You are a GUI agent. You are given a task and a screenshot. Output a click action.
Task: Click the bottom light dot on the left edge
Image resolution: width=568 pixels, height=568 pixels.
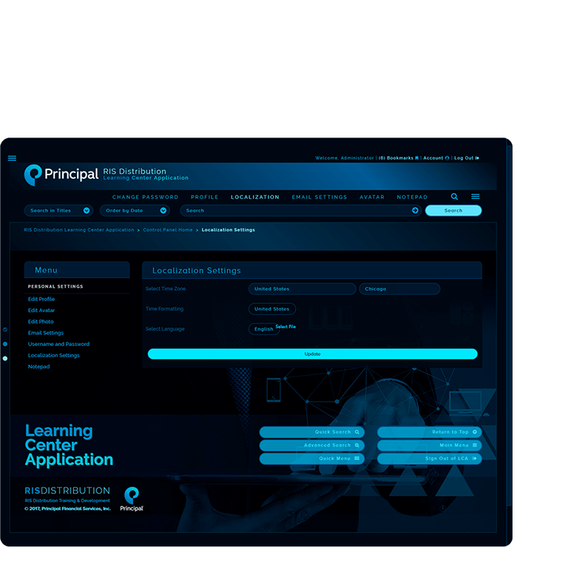pos(5,358)
